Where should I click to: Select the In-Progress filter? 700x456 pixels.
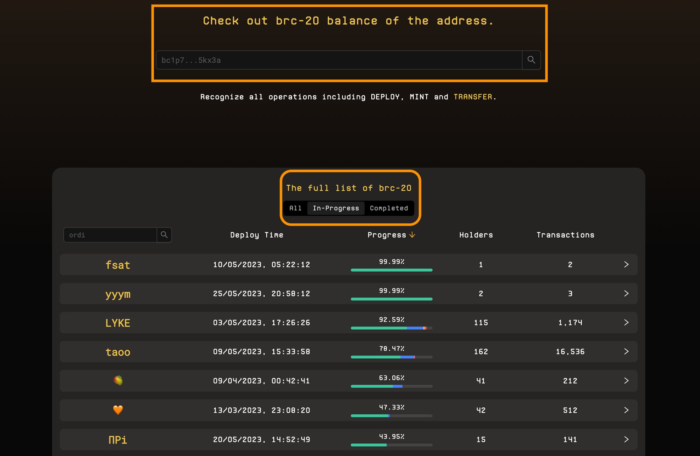coord(336,208)
